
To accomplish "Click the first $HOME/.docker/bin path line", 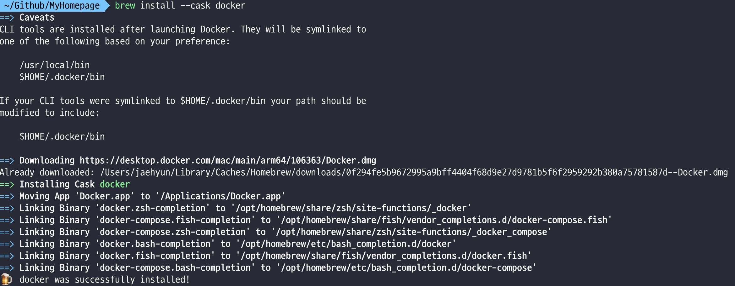I will point(62,77).
